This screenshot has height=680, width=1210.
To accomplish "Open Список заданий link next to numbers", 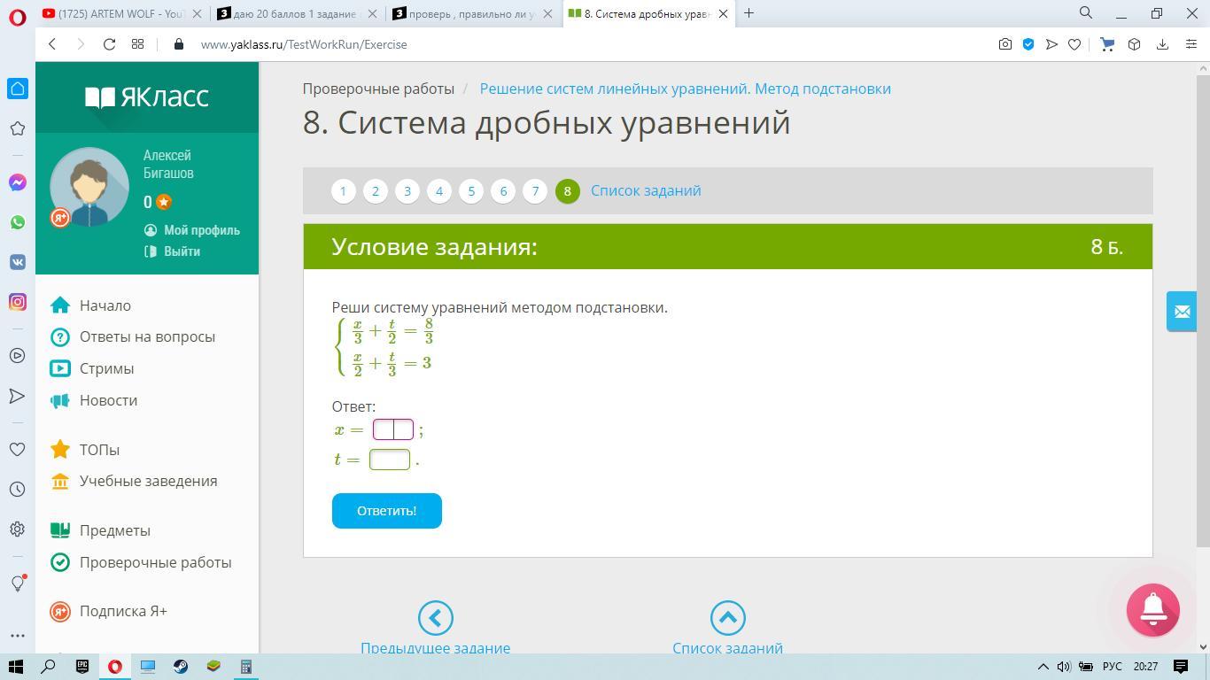I will [646, 190].
